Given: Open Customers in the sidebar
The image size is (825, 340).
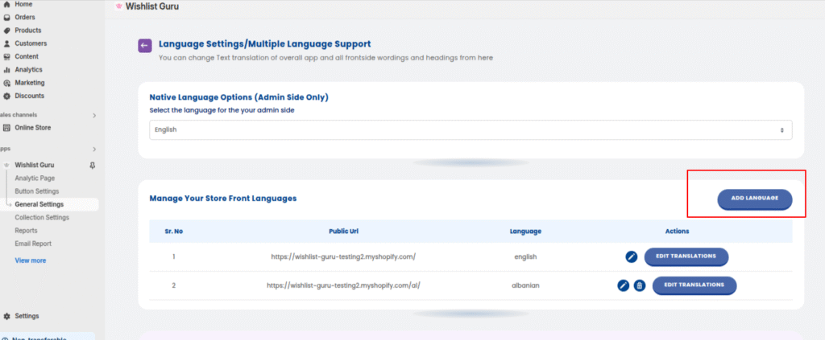Looking at the screenshot, I should pos(31,43).
